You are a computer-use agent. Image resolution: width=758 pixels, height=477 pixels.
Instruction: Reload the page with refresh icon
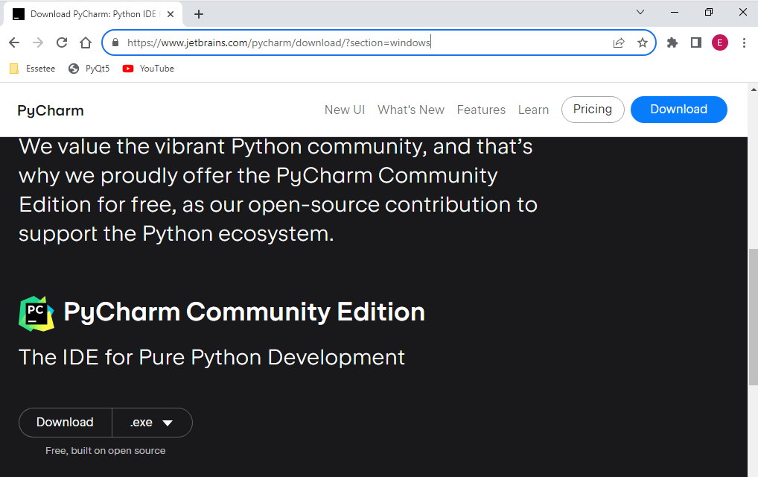(x=62, y=42)
